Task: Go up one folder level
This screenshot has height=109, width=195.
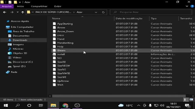Action: pyautogui.click(x=23, y=12)
